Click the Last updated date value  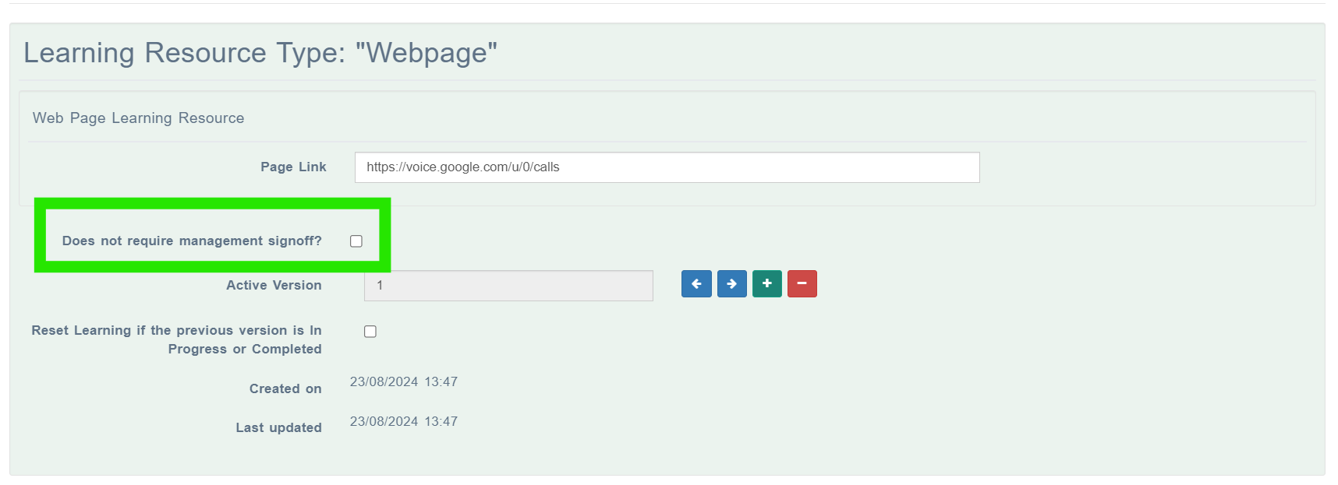point(404,421)
